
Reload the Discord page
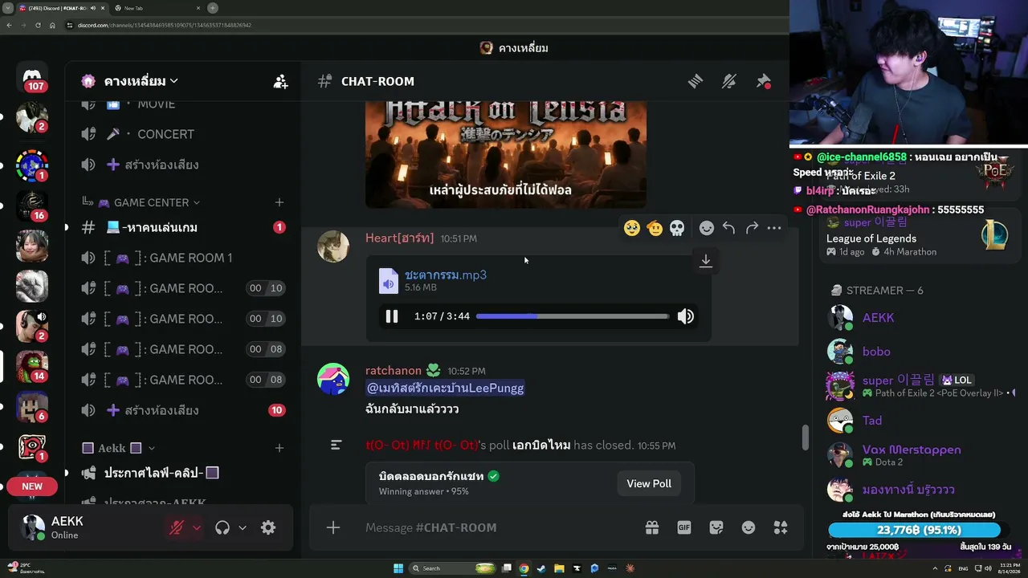(38, 25)
